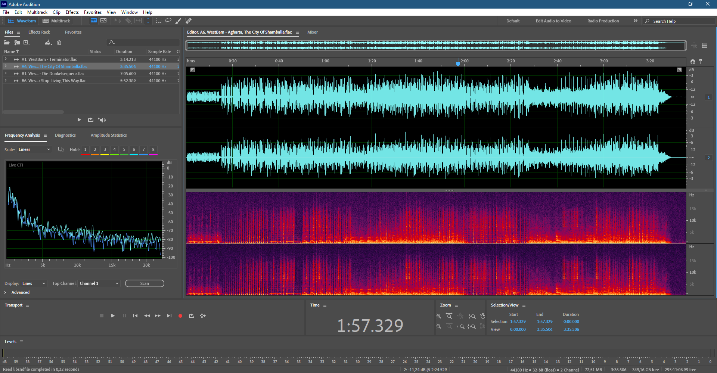This screenshot has height=373, width=717.
Task: Click the red Record button
Action: (180, 316)
